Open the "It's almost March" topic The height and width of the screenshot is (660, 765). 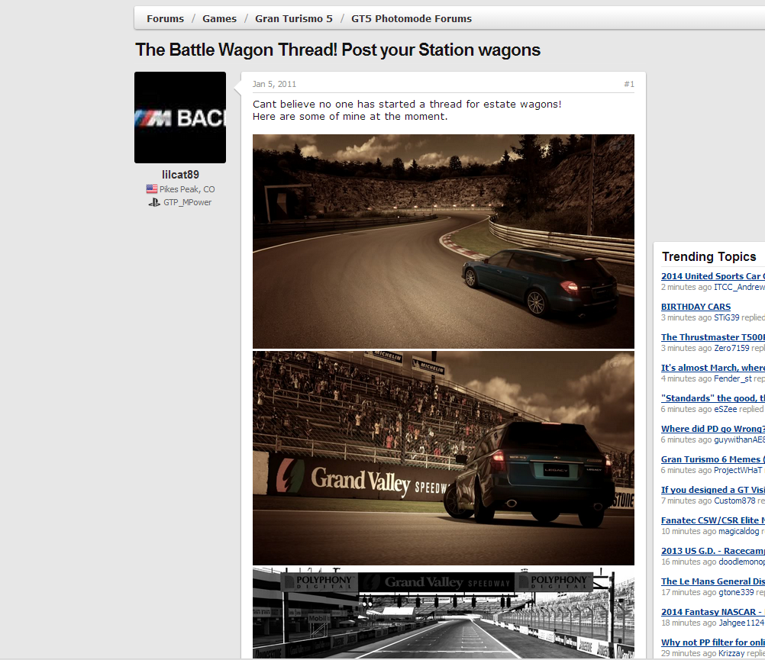[x=713, y=368]
